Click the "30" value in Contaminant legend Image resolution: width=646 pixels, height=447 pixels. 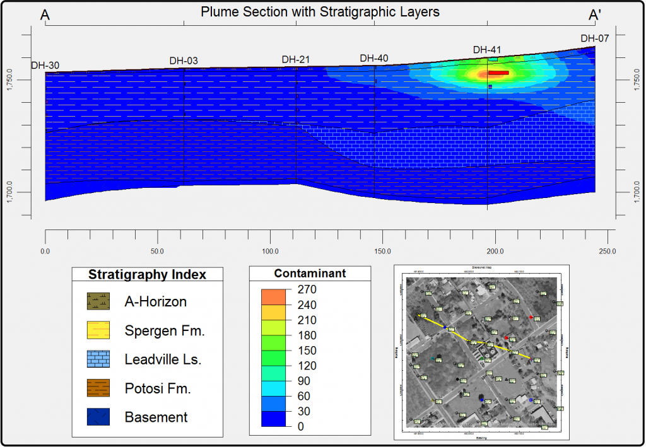[x=303, y=411]
